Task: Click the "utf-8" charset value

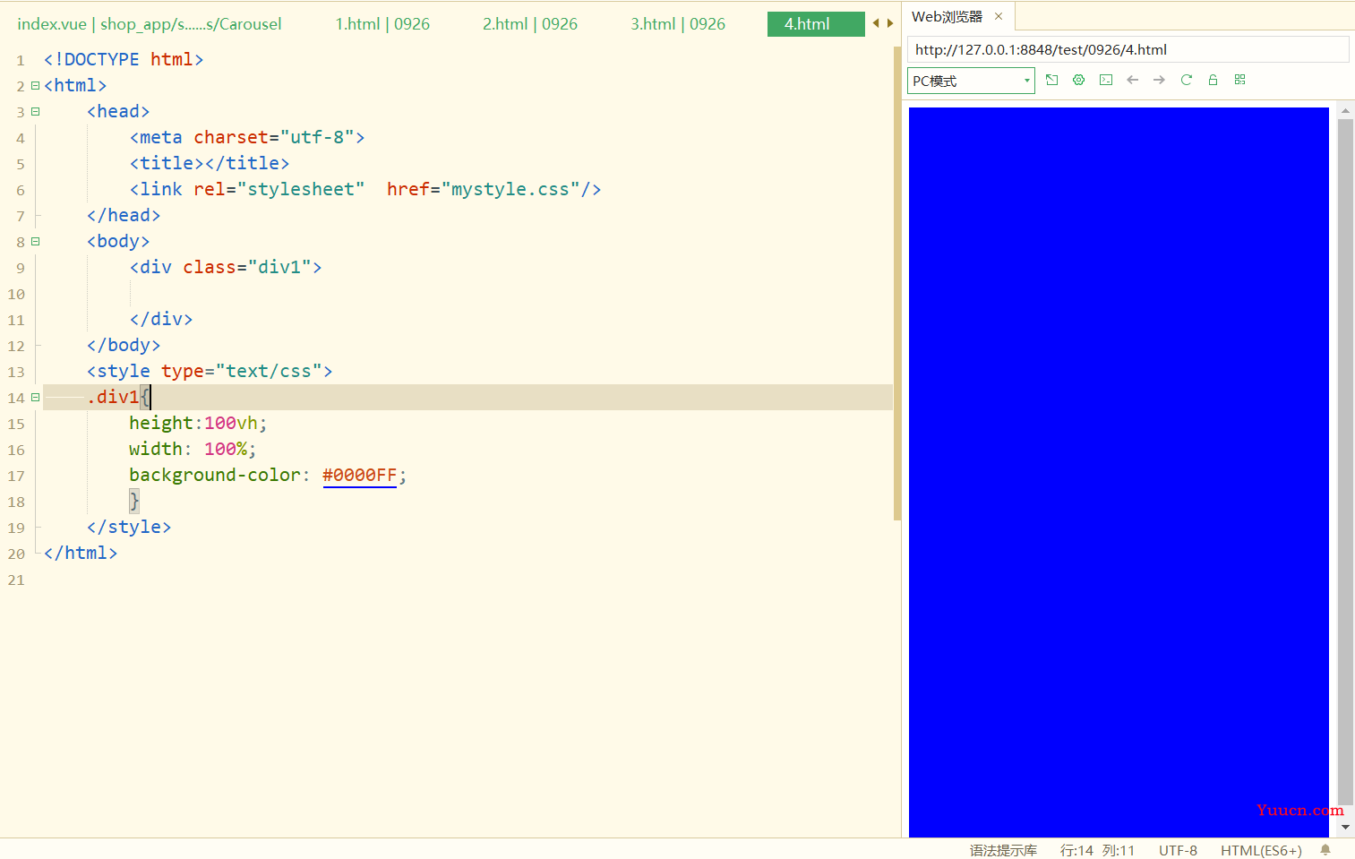Action: (x=317, y=137)
